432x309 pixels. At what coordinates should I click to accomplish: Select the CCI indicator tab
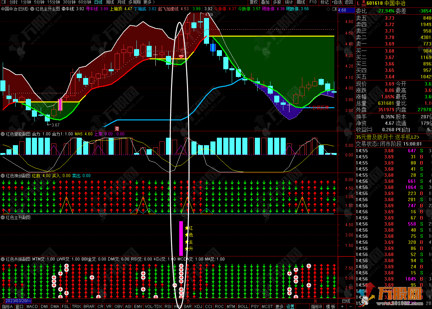coord(208,306)
